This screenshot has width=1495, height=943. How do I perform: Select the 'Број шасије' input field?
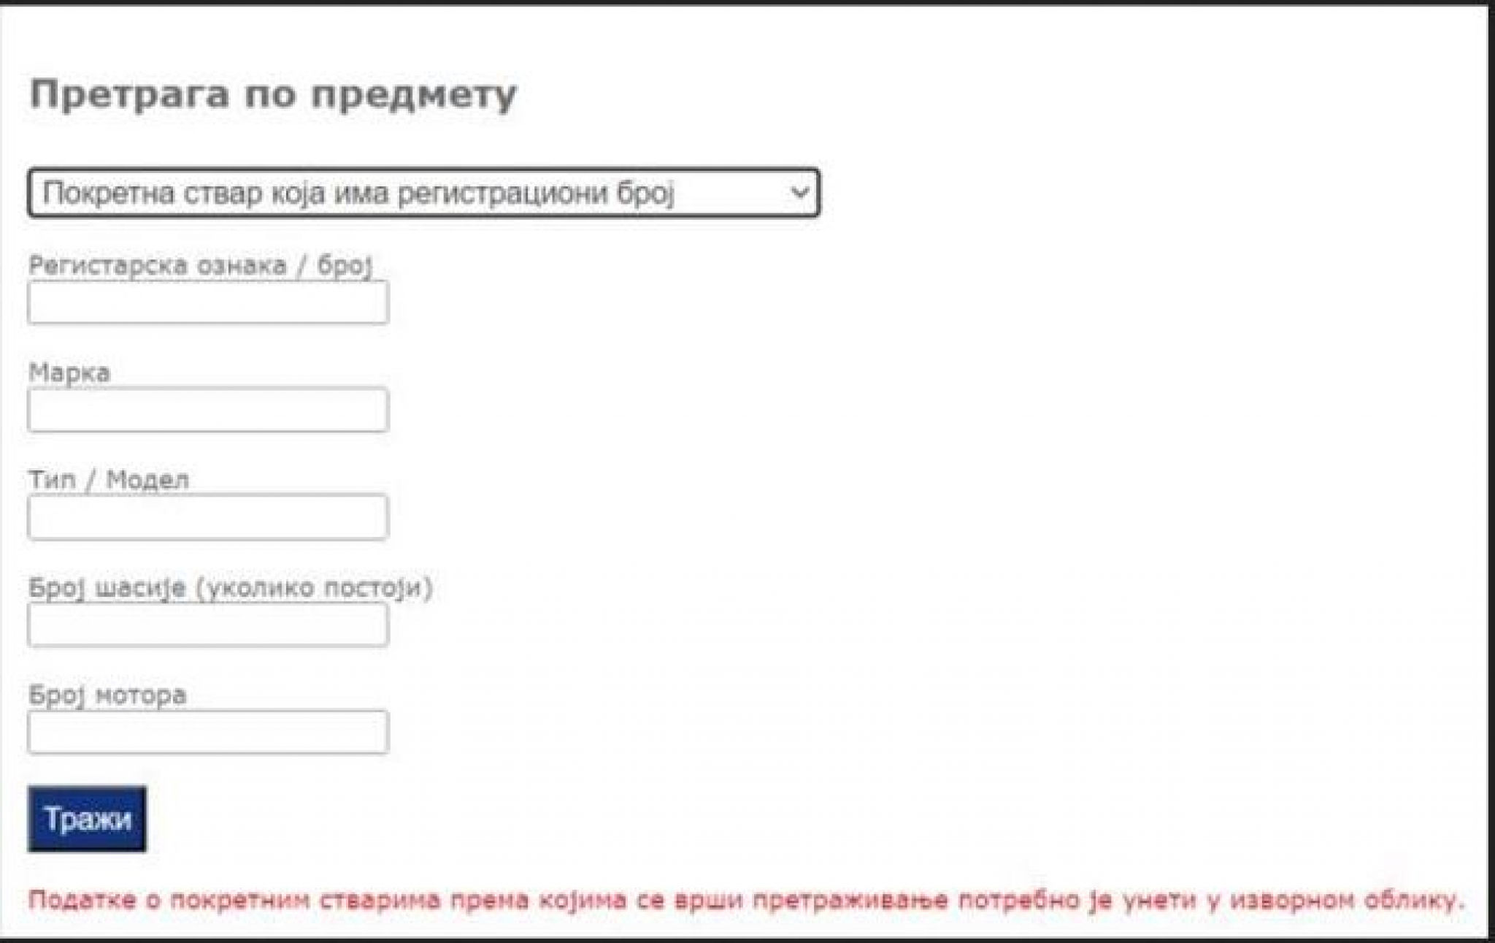(x=208, y=625)
